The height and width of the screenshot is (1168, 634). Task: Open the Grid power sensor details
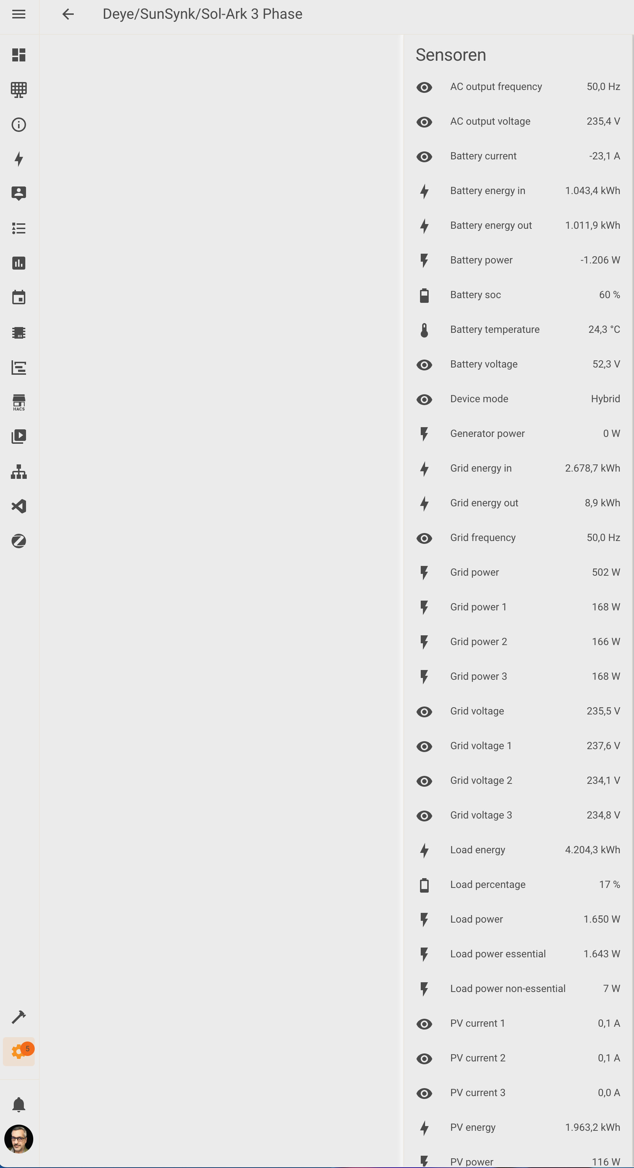(x=518, y=572)
